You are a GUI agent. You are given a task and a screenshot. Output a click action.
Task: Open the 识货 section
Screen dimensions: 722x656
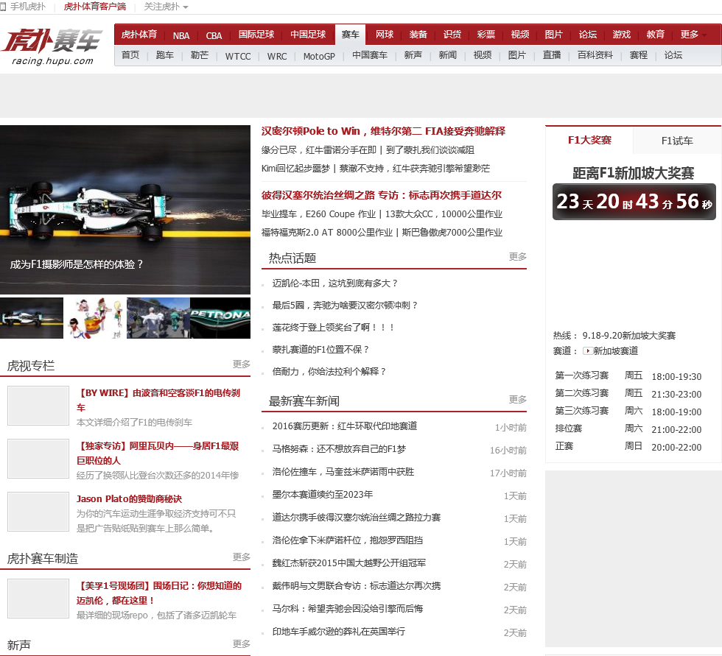tap(452, 35)
